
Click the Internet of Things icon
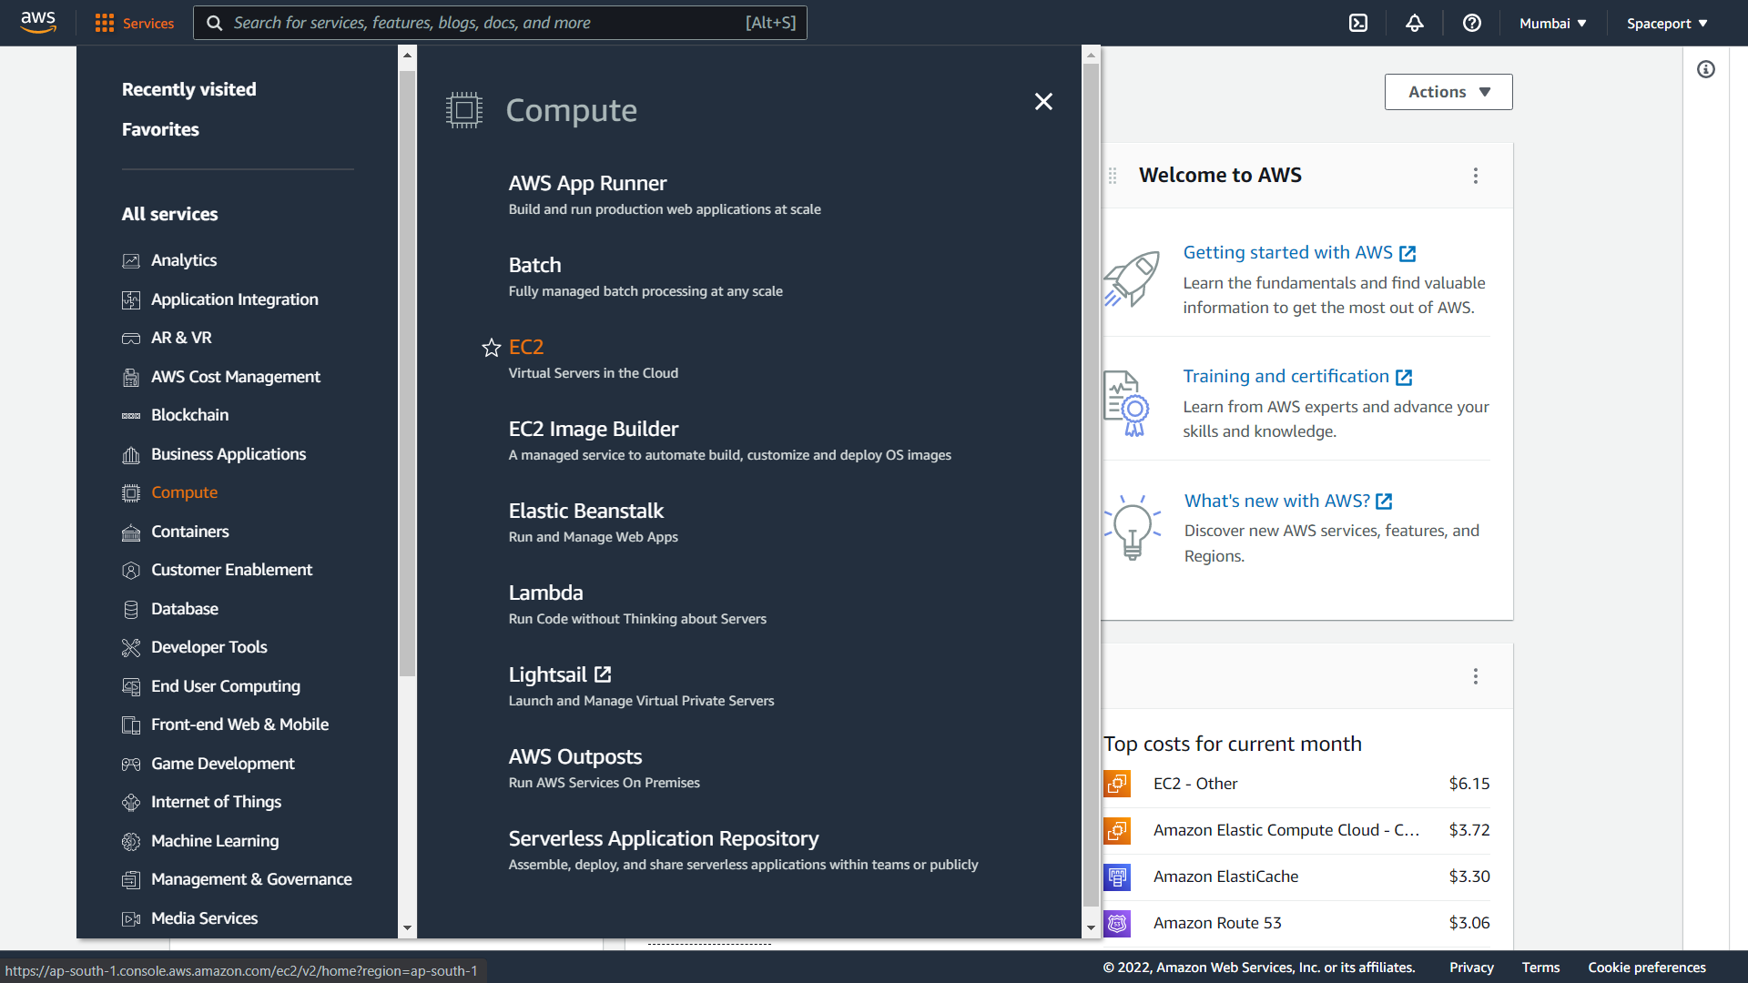131,803
